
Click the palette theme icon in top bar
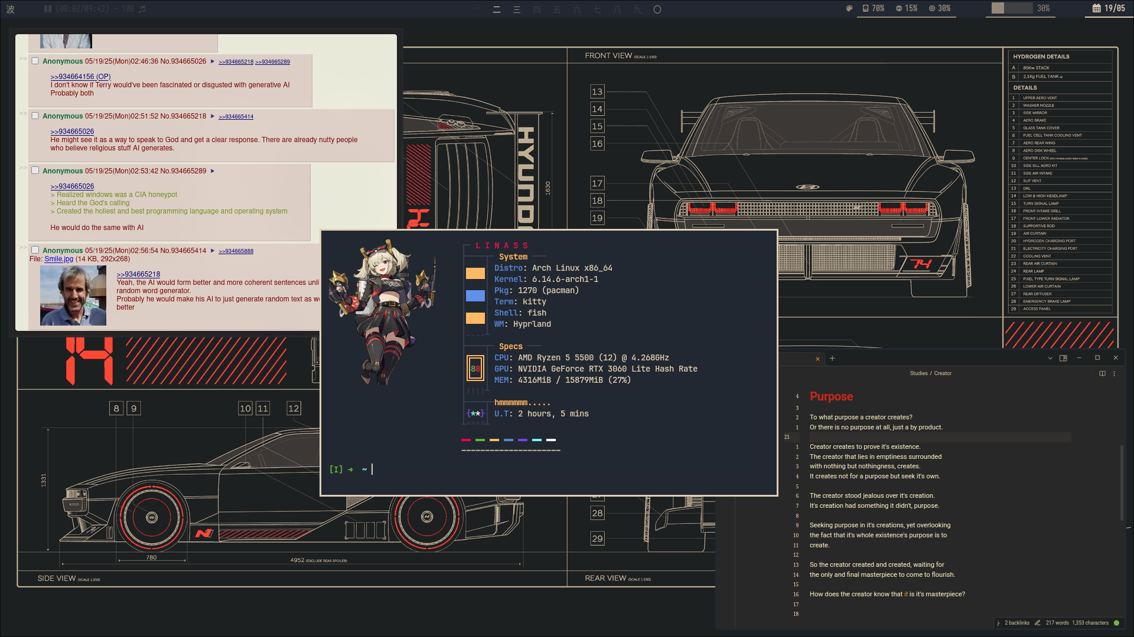coord(849,8)
